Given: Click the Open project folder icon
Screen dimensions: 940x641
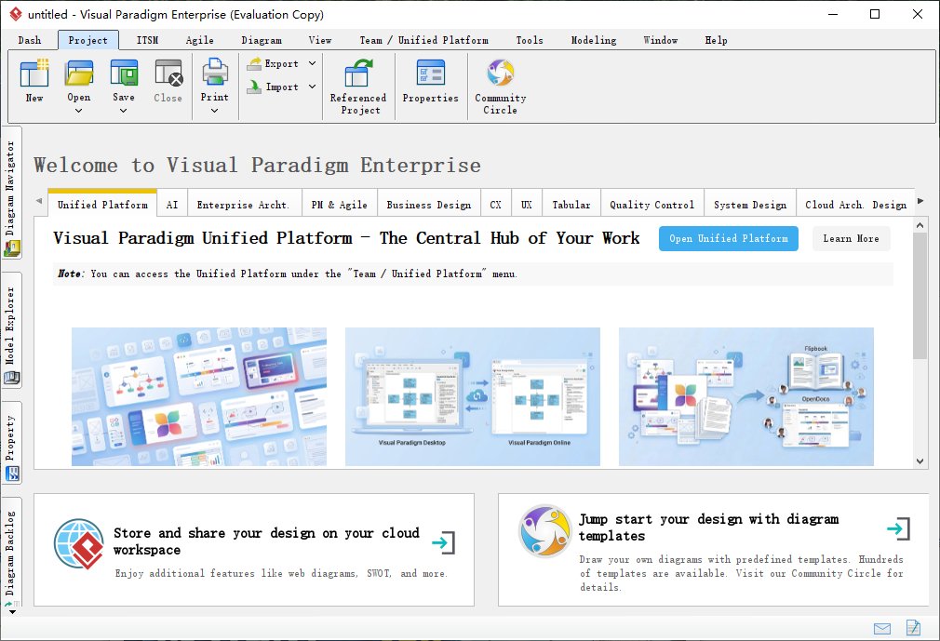Looking at the screenshot, I should (79, 73).
